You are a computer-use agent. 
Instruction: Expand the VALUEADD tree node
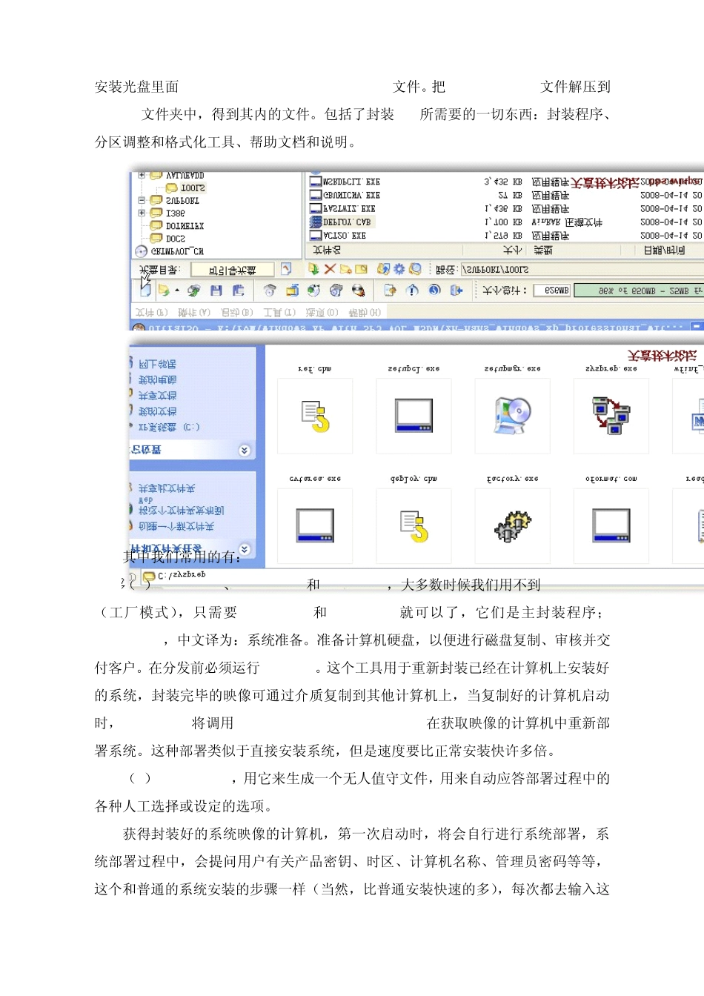[x=142, y=176]
